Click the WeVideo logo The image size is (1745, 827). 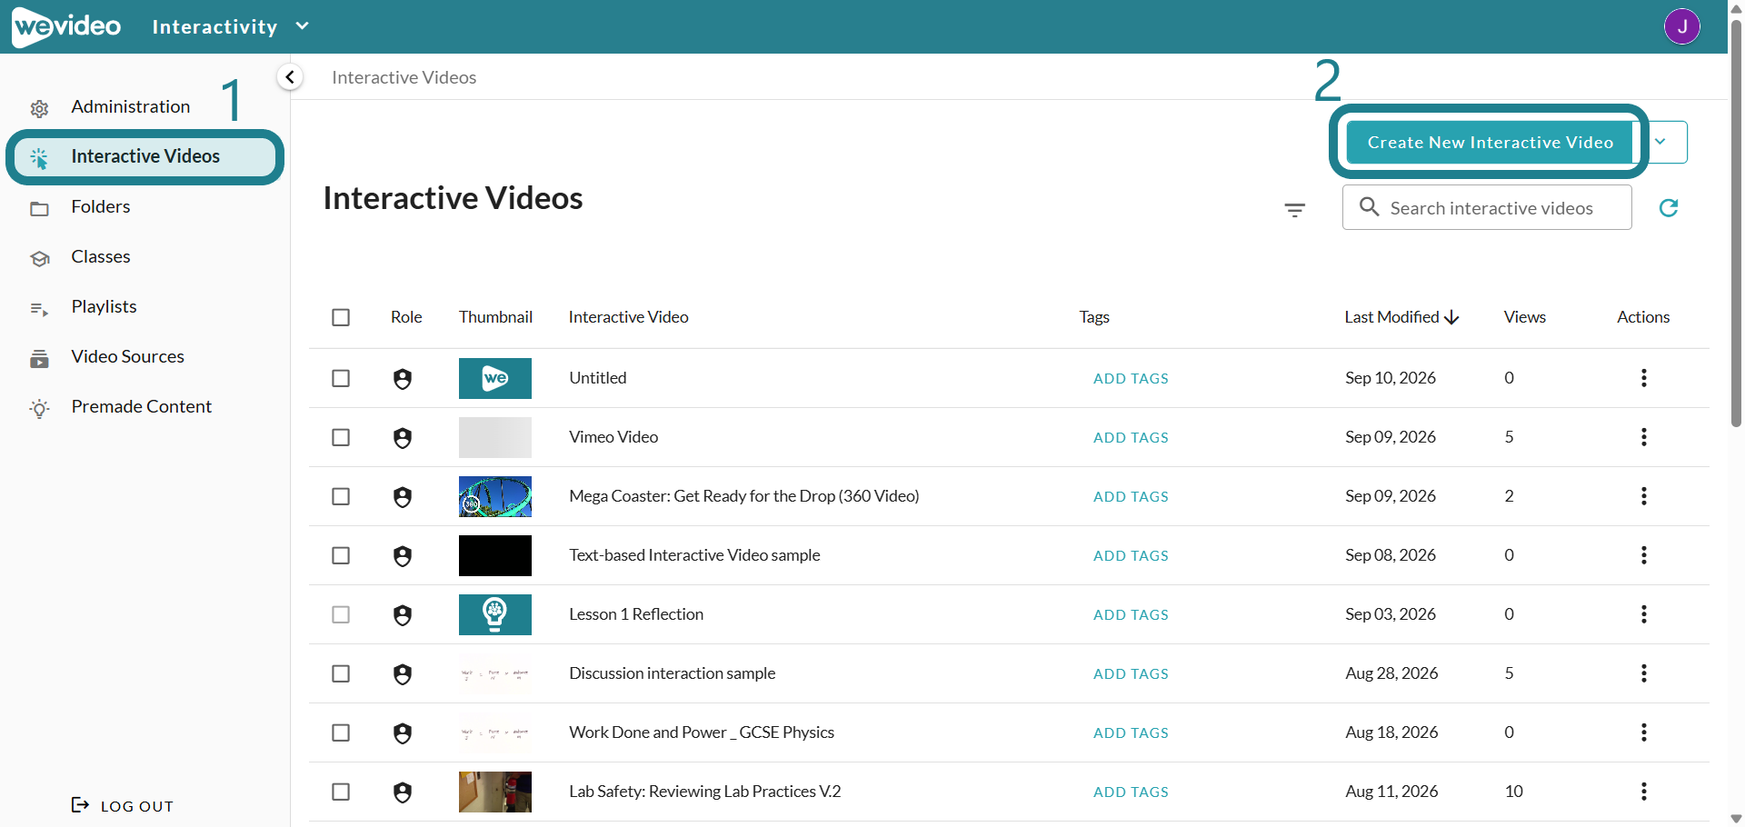(66, 26)
